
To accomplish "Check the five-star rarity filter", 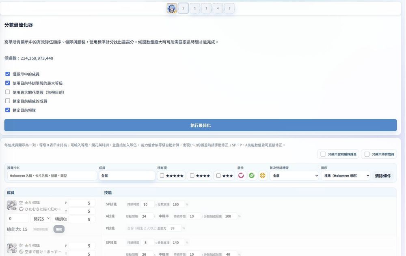I will click(162, 176).
